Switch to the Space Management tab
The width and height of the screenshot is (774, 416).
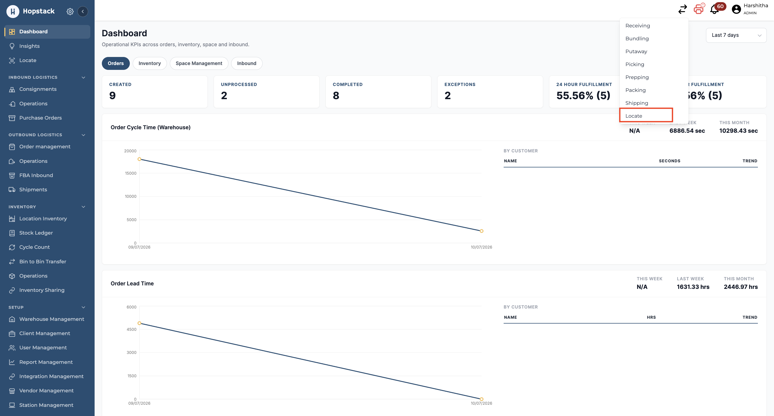pyautogui.click(x=199, y=63)
